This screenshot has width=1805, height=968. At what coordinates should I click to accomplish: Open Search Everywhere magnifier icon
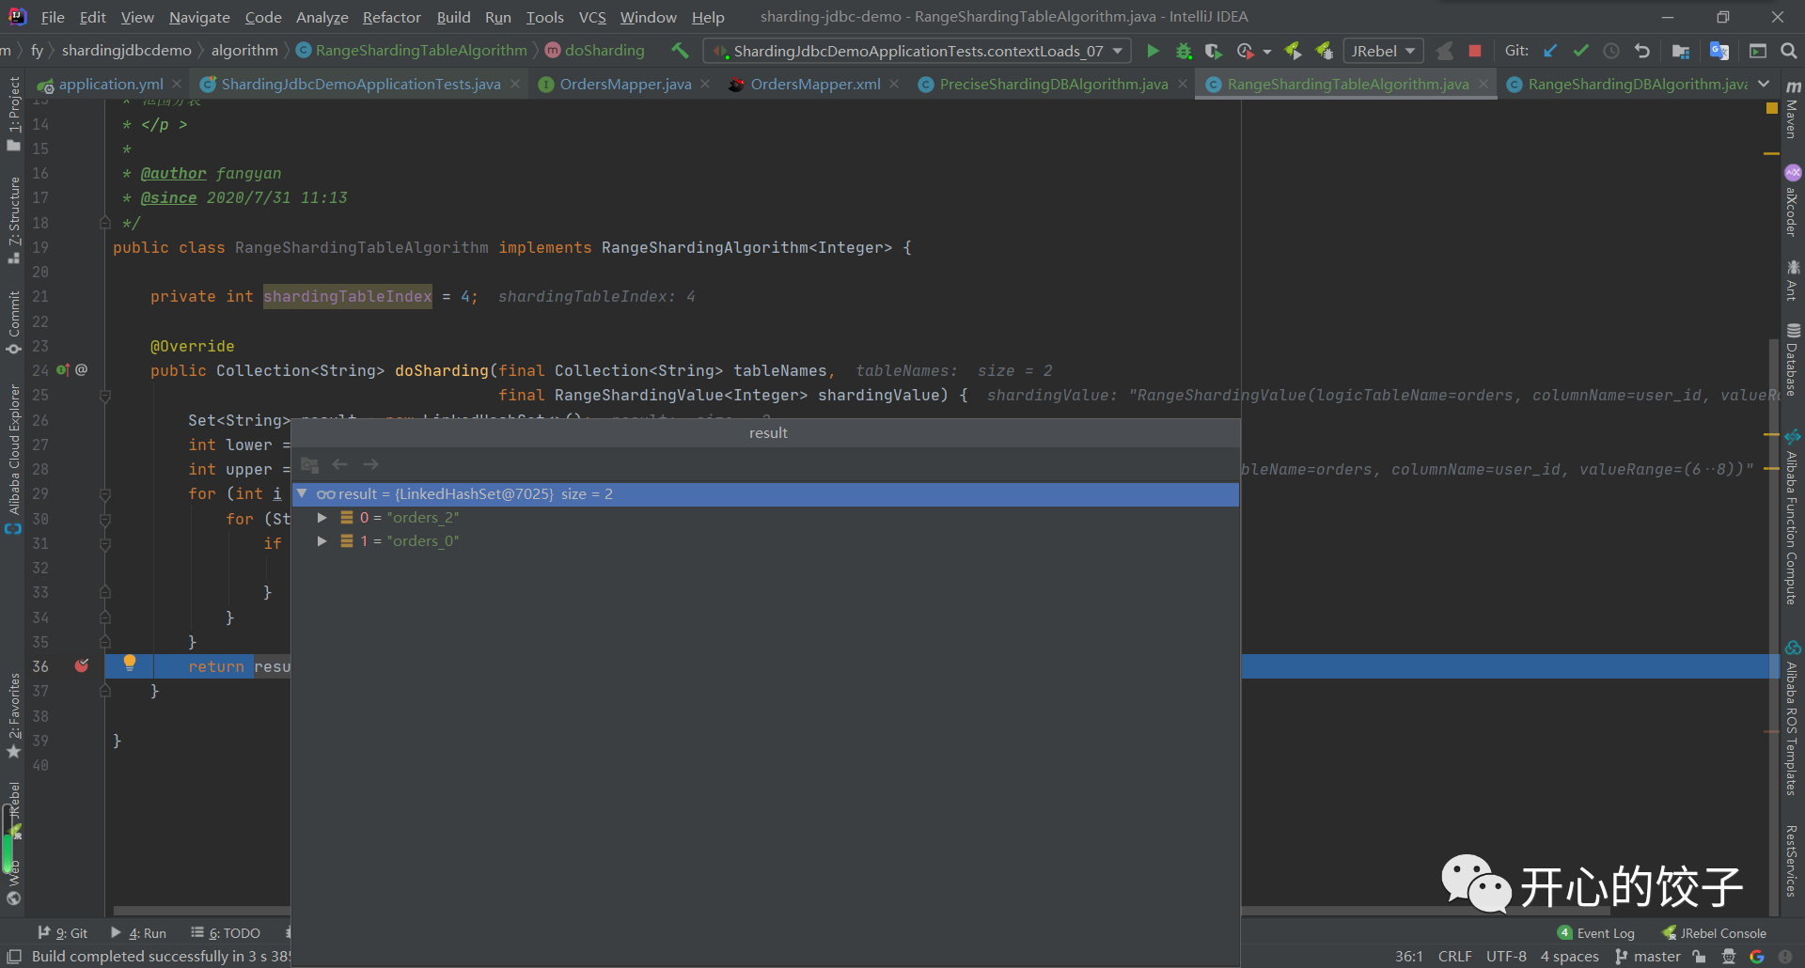[x=1789, y=51]
